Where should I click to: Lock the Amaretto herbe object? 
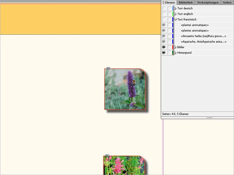point(169,36)
